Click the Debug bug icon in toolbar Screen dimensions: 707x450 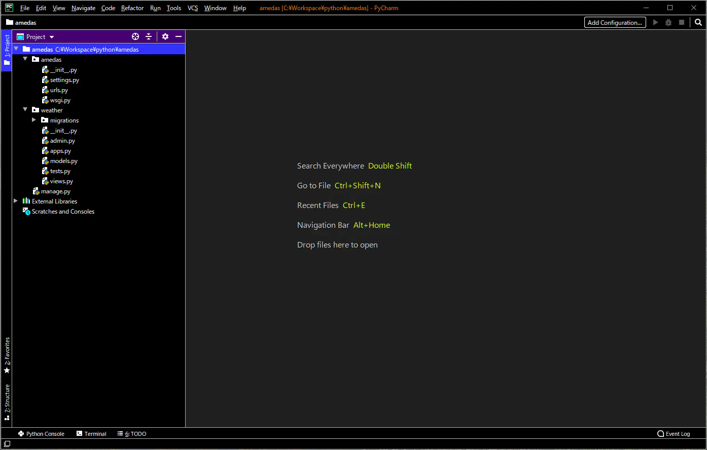[668, 22]
